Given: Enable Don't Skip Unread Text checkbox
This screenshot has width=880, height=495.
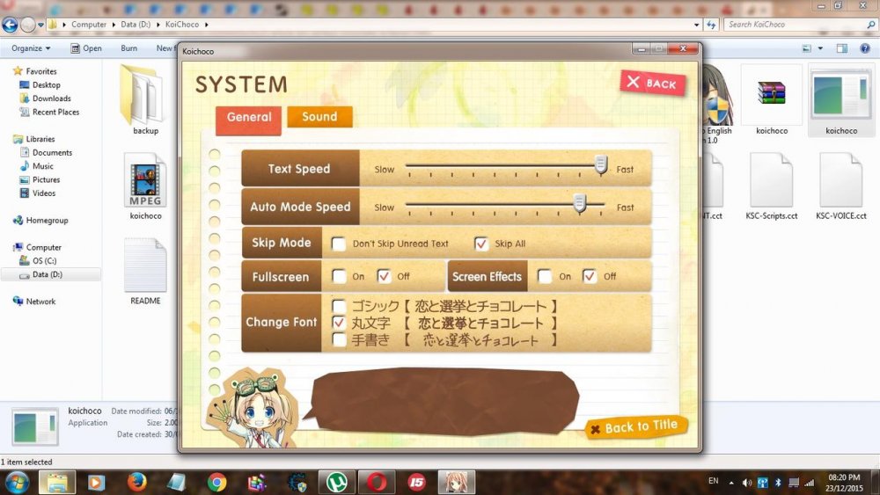Looking at the screenshot, I should [339, 244].
